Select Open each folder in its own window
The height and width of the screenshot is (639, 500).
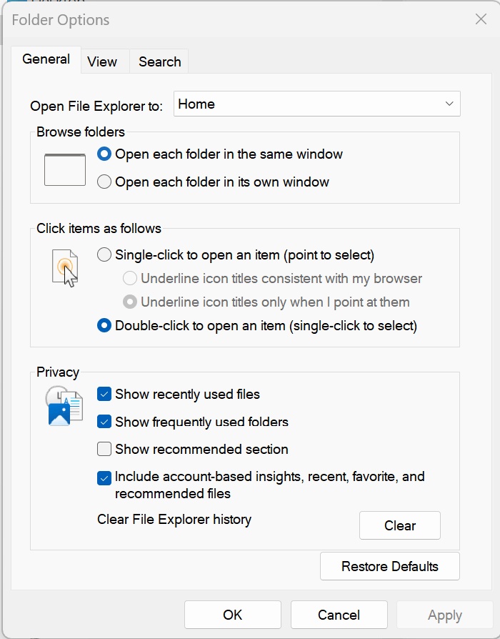coord(104,182)
